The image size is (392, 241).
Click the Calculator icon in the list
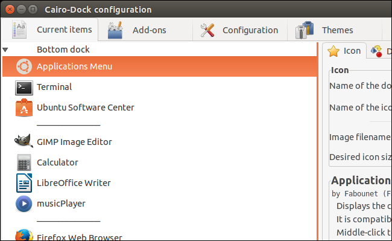[24, 162]
